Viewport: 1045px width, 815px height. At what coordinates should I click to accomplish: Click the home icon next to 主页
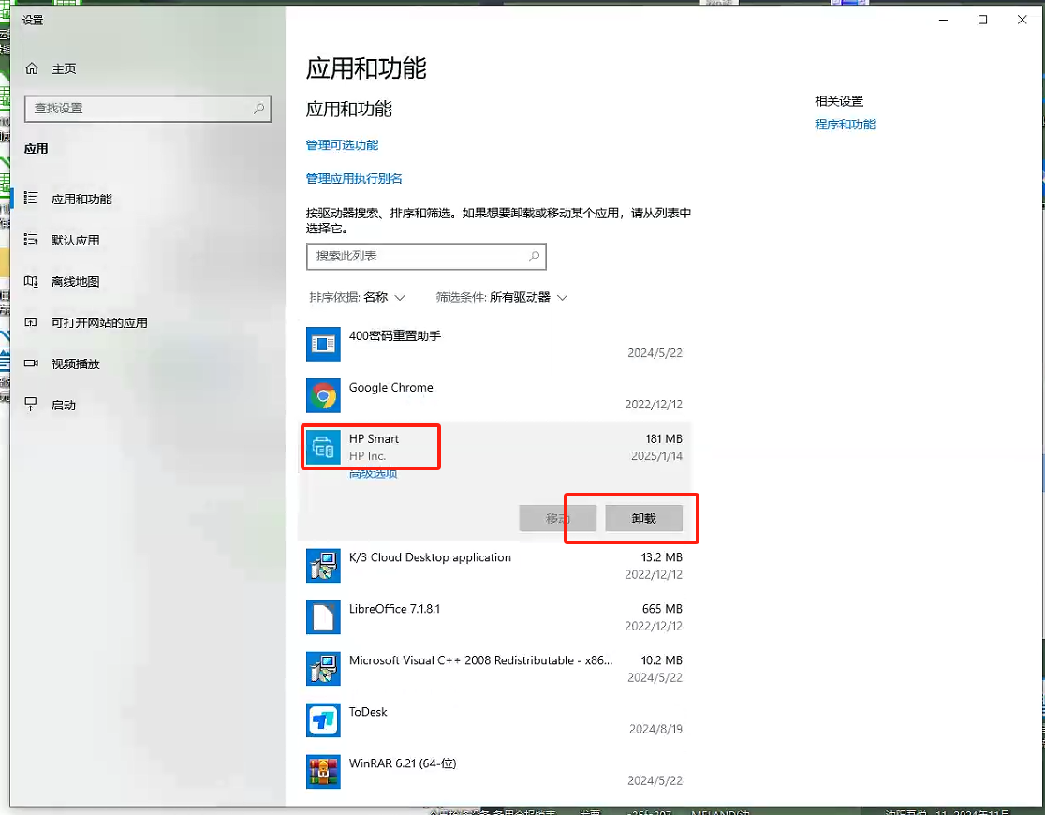31,68
